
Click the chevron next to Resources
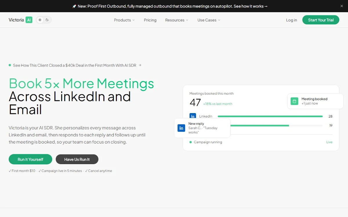click(x=187, y=20)
